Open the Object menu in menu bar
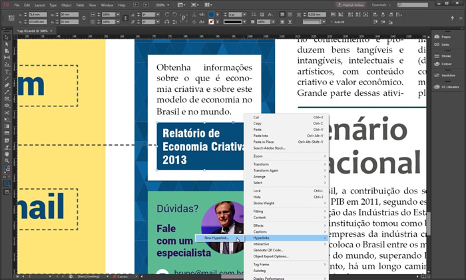Image resolution: width=466 pixels, height=280 pixels. coord(66,5)
